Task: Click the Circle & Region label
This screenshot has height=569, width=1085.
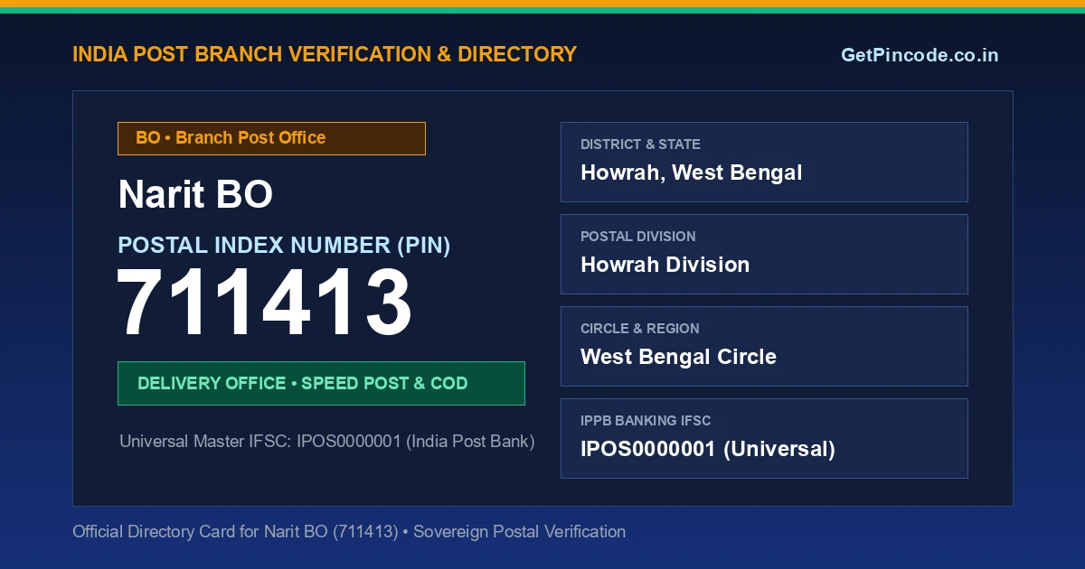Action: coord(639,329)
